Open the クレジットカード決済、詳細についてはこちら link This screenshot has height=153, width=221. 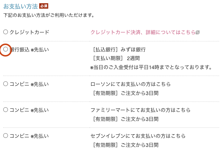pyautogui.click(x=143, y=32)
